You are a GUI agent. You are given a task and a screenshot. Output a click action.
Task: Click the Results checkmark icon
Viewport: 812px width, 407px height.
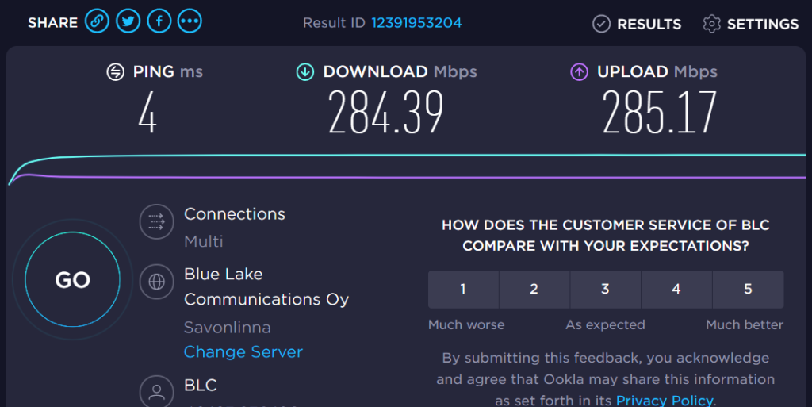pos(602,24)
